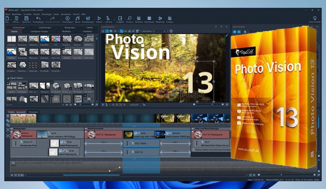Open Musik via the music note icon
This screenshot has height=189, width=326.
pos(78,18)
